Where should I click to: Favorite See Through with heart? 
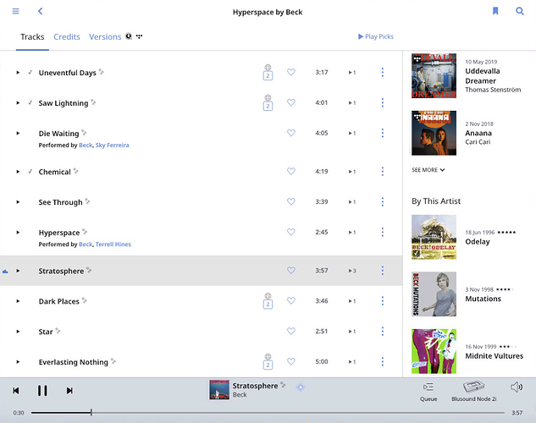[x=291, y=201]
